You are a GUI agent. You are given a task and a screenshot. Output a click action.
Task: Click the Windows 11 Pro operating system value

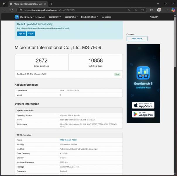tap(70, 115)
